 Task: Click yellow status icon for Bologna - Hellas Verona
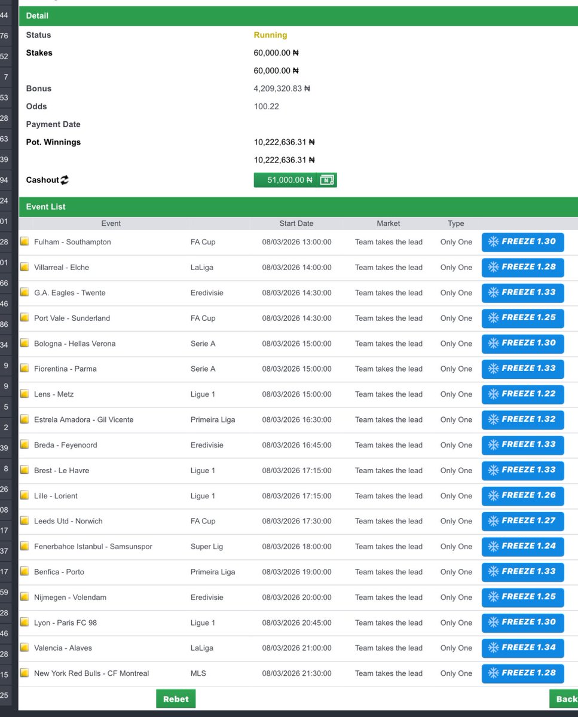25,344
